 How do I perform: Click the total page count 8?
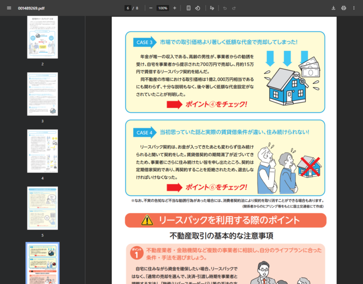pyautogui.click(x=137, y=8)
